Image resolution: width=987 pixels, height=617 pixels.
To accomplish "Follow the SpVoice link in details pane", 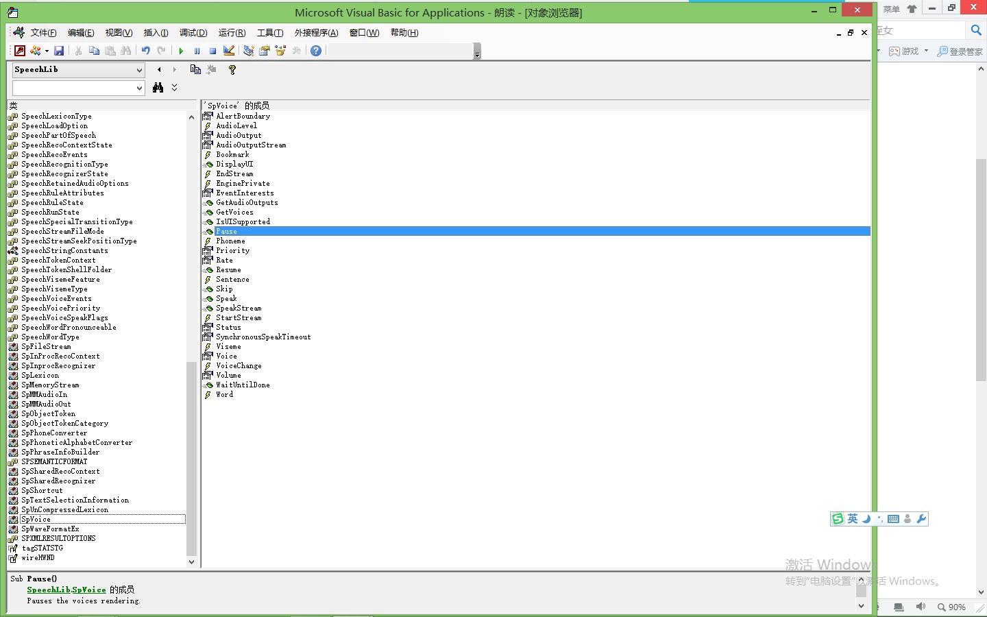I will click(89, 590).
